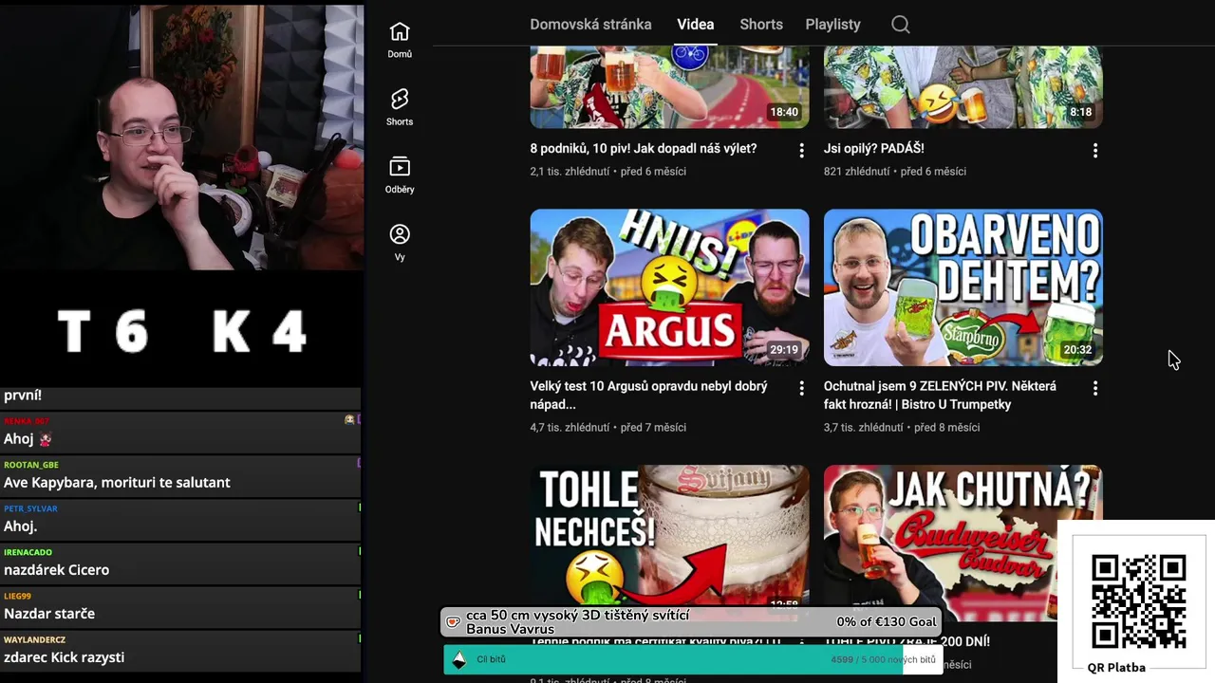Click the QR Platba code
Screen dimensions: 1215x683
[1138, 600]
